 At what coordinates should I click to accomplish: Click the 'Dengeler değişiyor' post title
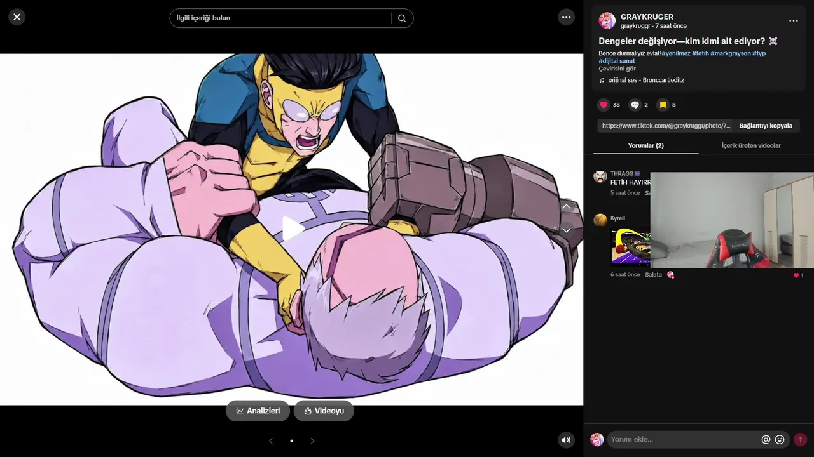pos(687,41)
